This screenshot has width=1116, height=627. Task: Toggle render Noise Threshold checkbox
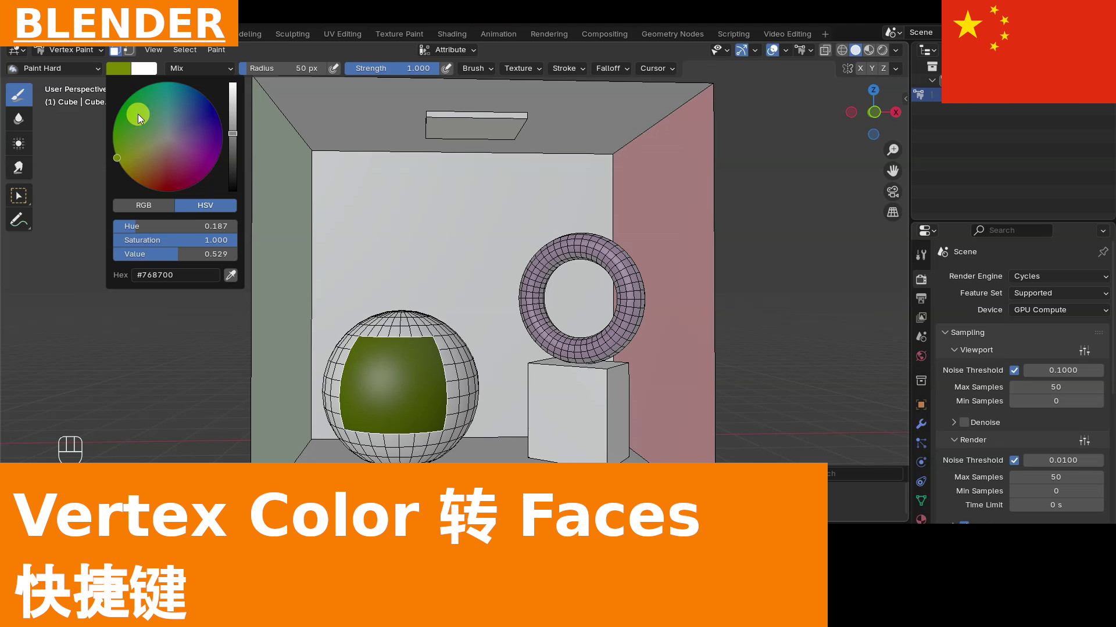[1014, 460]
